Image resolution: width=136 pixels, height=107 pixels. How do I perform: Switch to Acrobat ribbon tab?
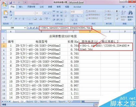point(77,7)
